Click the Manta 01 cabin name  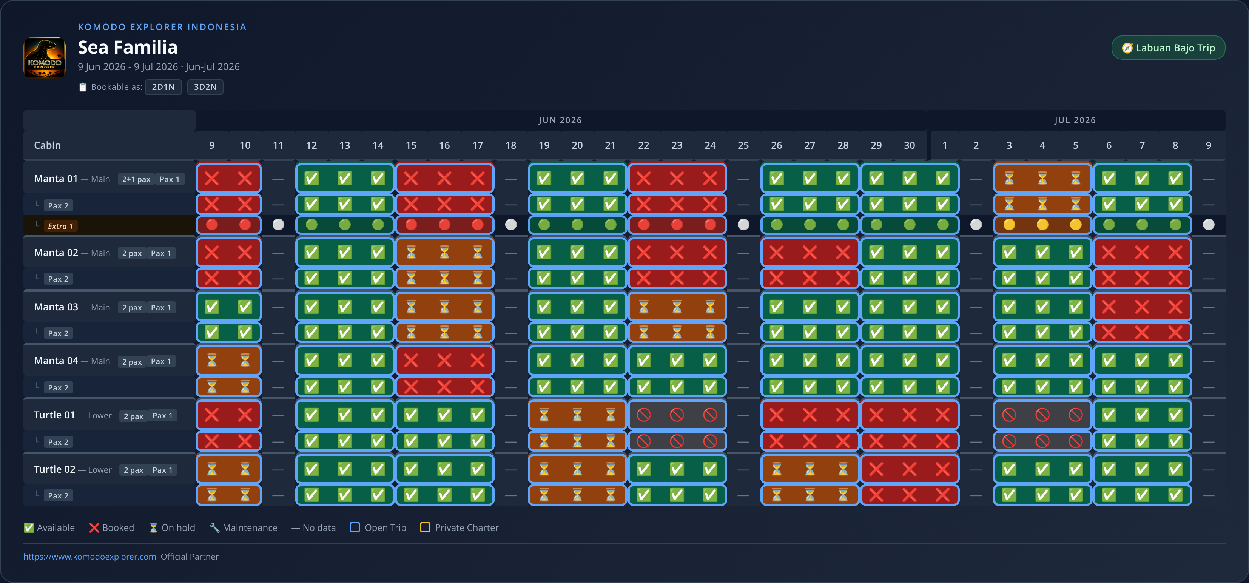pyautogui.click(x=56, y=179)
